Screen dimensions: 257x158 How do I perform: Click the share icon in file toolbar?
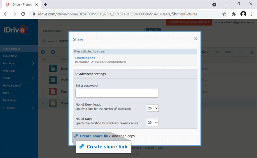point(43,52)
